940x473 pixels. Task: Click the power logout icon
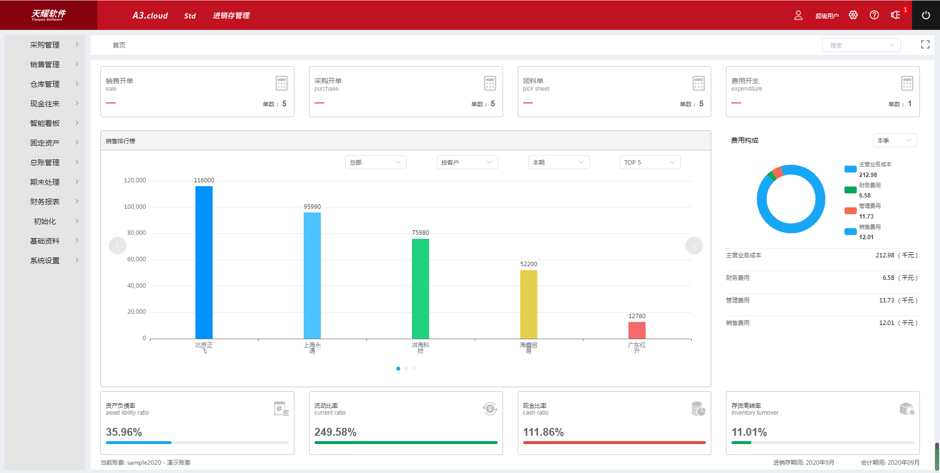(x=925, y=15)
